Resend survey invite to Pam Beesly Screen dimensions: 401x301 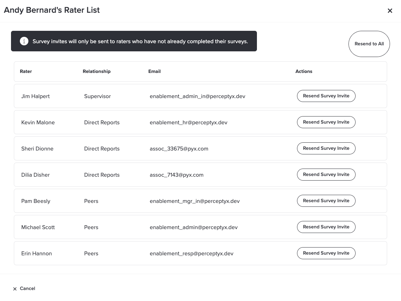coord(326,201)
